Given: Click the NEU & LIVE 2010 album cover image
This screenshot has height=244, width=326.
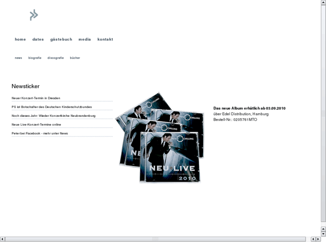Looking at the screenshot, I should [160, 137].
